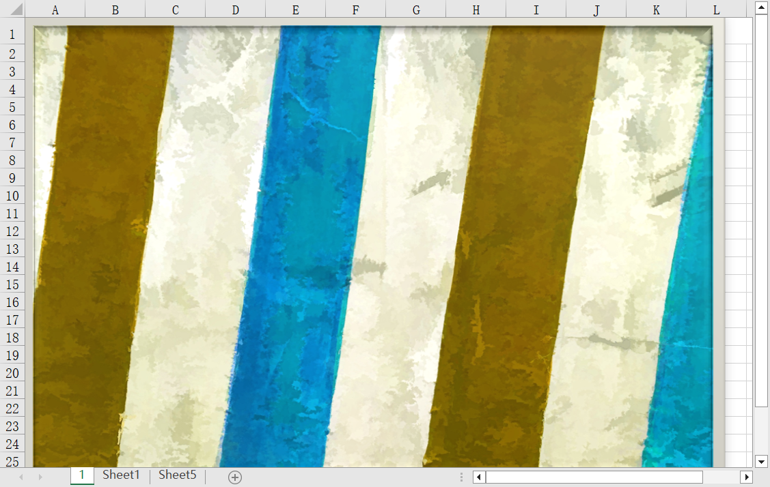Click the horizontal scrollbar right arrow
Image resolution: width=770 pixels, height=487 pixels.
point(746,477)
